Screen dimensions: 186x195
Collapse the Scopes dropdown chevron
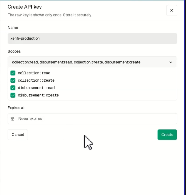tap(171, 62)
